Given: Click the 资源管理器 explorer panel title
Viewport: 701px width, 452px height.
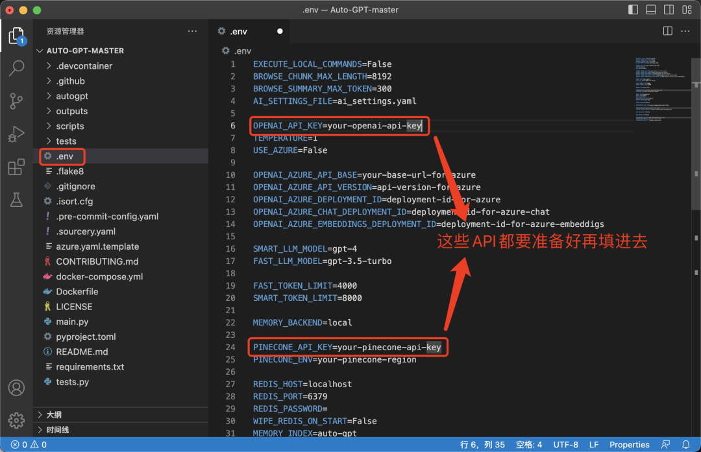Looking at the screenshot, I should click(x=66, y=31).
